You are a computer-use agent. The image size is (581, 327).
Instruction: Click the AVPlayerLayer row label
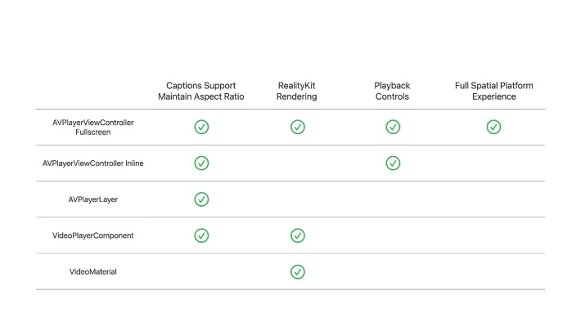pos(93,199)
